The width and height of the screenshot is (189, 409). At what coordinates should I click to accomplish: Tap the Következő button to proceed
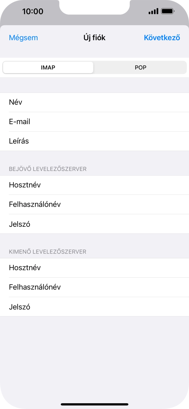pos(162,37)
